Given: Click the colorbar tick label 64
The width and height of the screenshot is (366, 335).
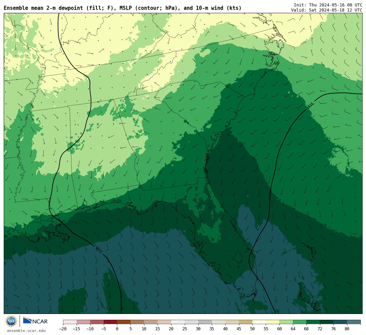Looking at the screenshot, I should coord(293,329).
